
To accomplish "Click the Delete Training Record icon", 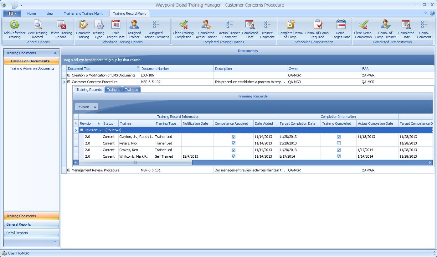I will click(x=61, y=25).
